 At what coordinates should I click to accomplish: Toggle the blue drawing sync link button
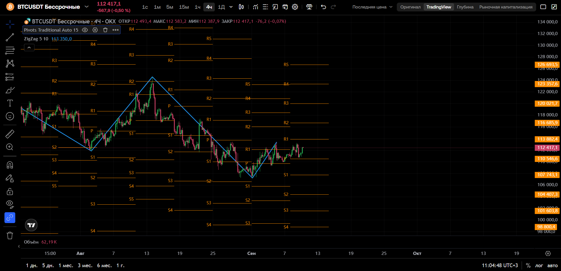10,218
